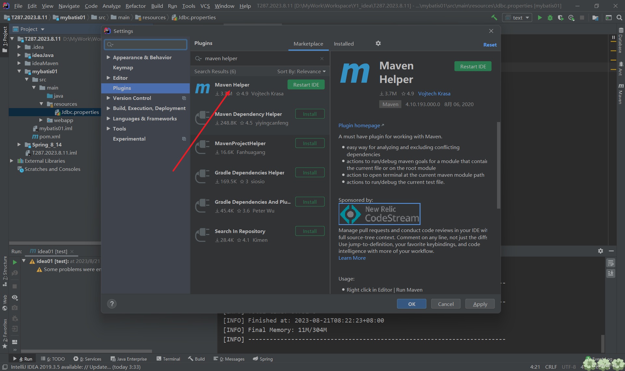The height and width of the screenshot is (371, 625).
Task: Switch to the Installed plugins tab
Action: coord(343,44)
